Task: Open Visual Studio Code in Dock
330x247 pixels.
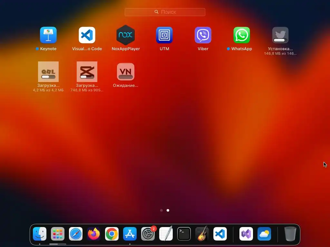Action: pos(220,234)
